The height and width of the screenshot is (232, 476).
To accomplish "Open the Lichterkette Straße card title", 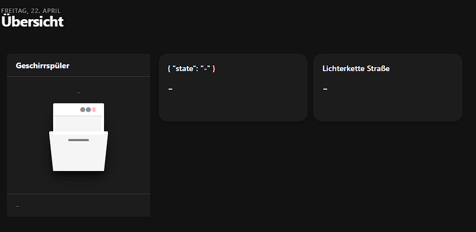I will point(356,68).
